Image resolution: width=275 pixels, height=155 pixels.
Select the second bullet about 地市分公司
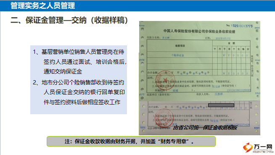point(79,92)
